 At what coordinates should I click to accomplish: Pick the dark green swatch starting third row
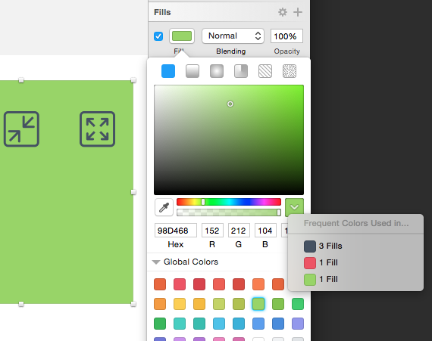pos(160,324)
